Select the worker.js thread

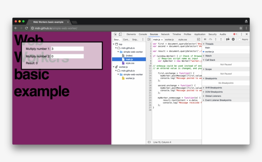[x=210, y=52]
